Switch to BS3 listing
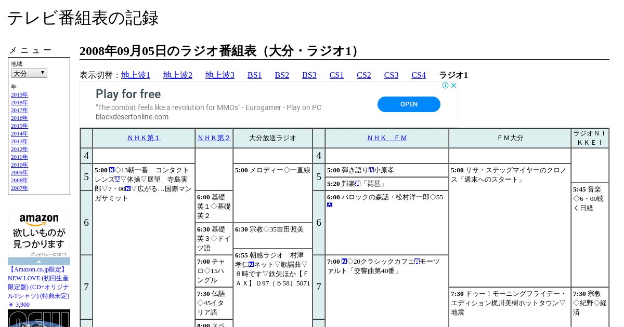Viewport: 624px width, 327px height. 309,75
